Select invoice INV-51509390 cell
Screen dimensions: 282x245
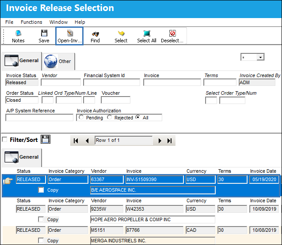(x=155, y=179)
